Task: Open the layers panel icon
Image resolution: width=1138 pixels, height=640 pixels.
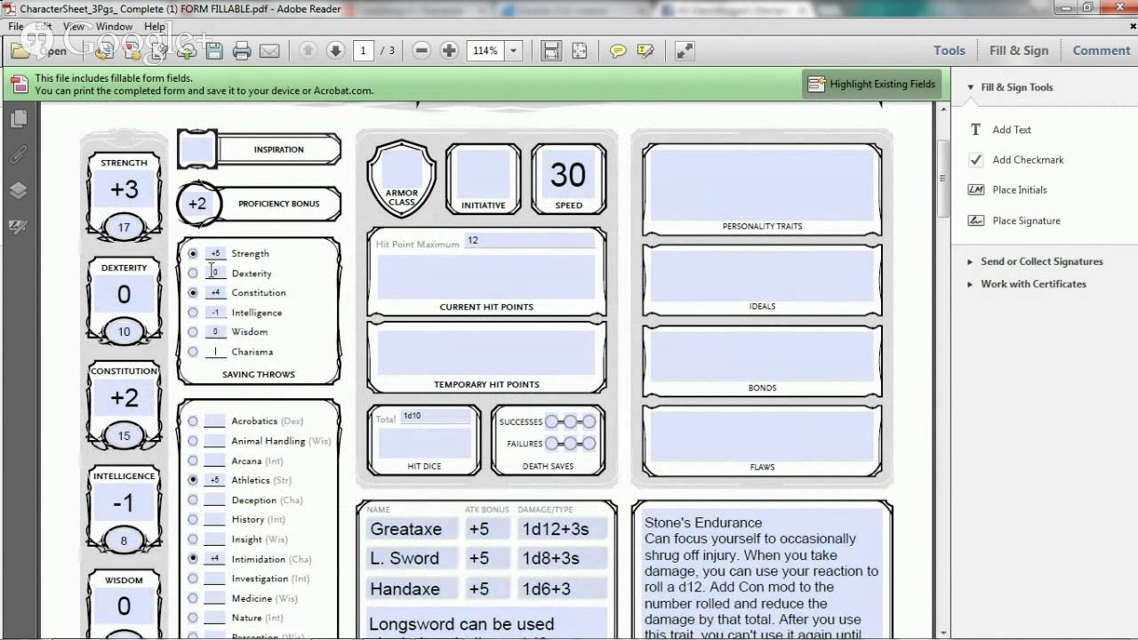Action: 18,190
